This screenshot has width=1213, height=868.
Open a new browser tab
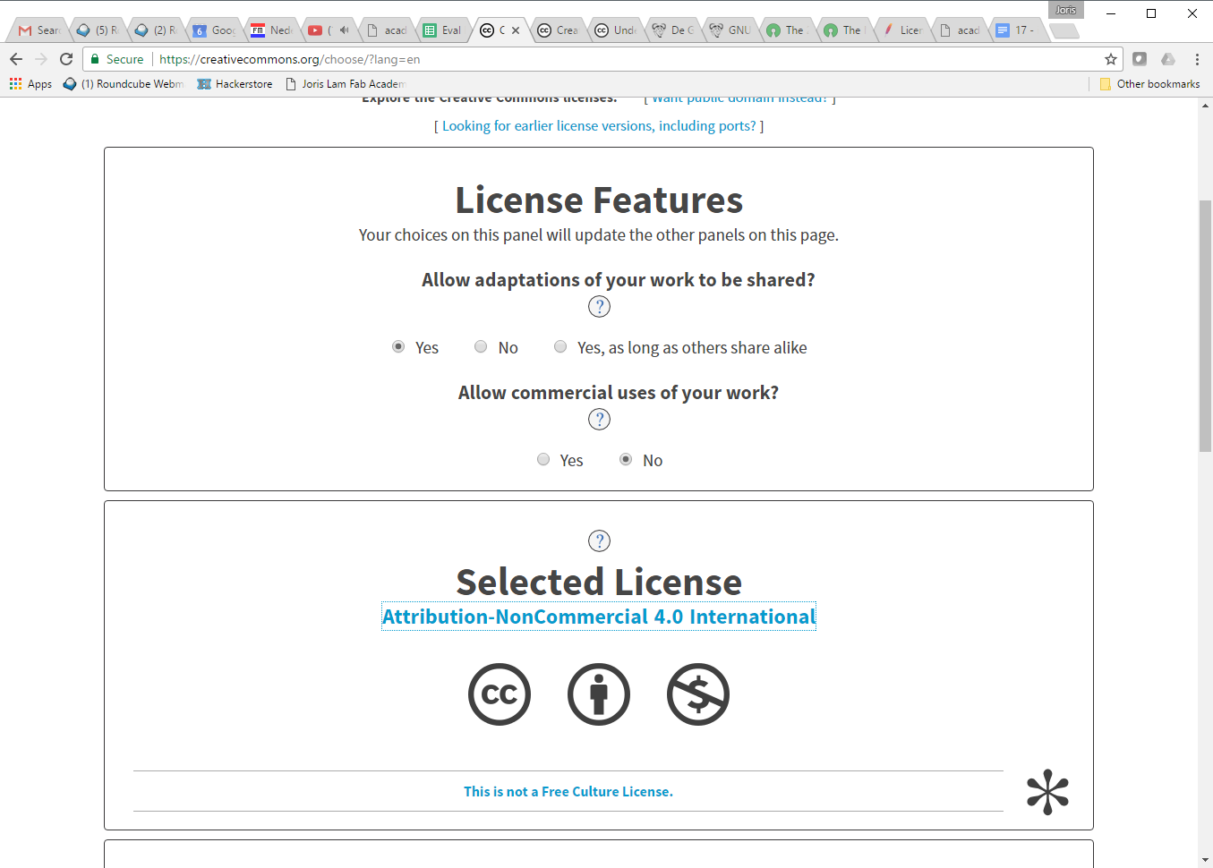(x=1064, y=31)
